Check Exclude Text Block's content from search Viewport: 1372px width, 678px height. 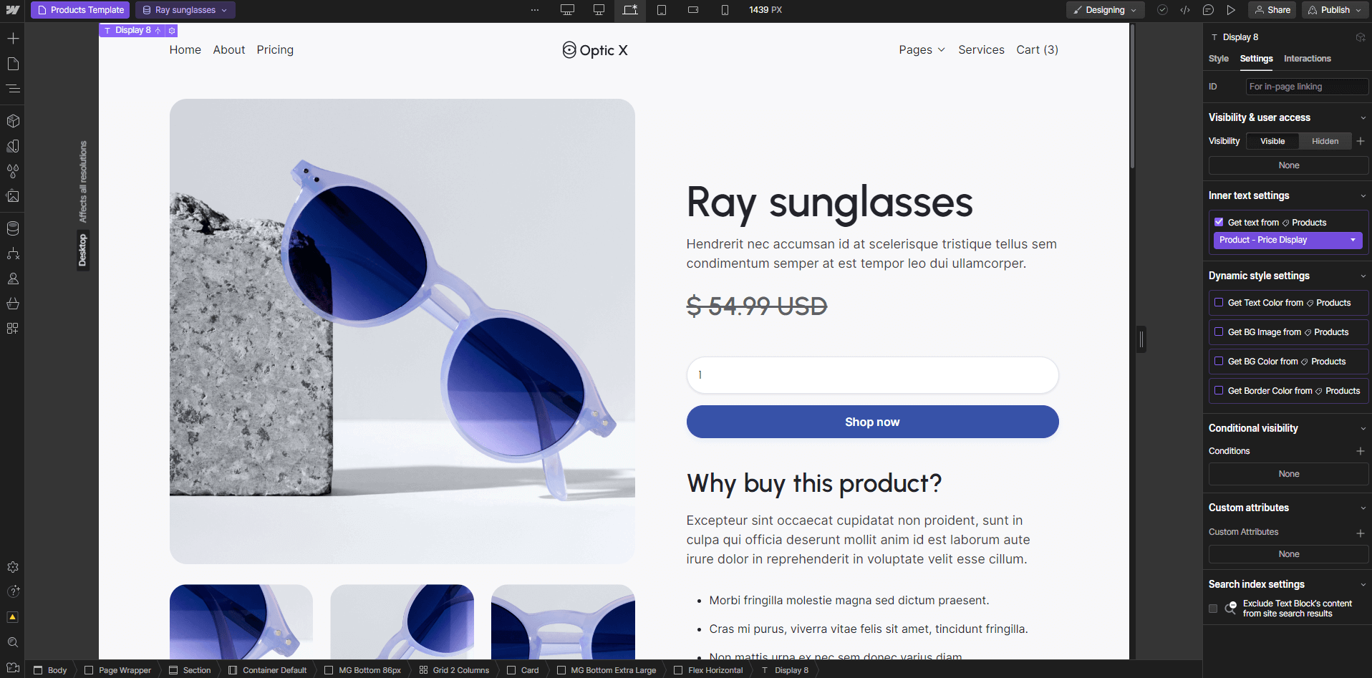tap(1213, 609)
